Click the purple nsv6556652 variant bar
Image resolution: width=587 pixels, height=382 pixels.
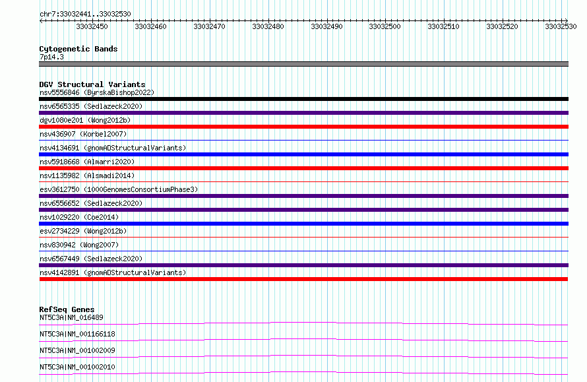point(303,210)
